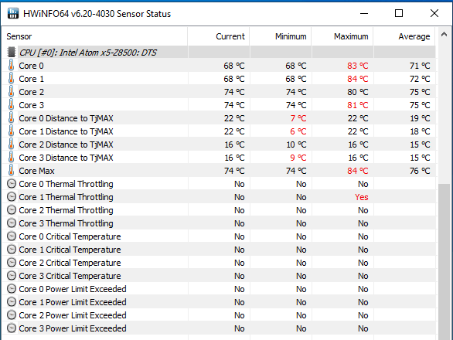453x340 pixels.
Task: Click the scrollbar up arrow
Action: pyautogui.click(x=444, y=35)
